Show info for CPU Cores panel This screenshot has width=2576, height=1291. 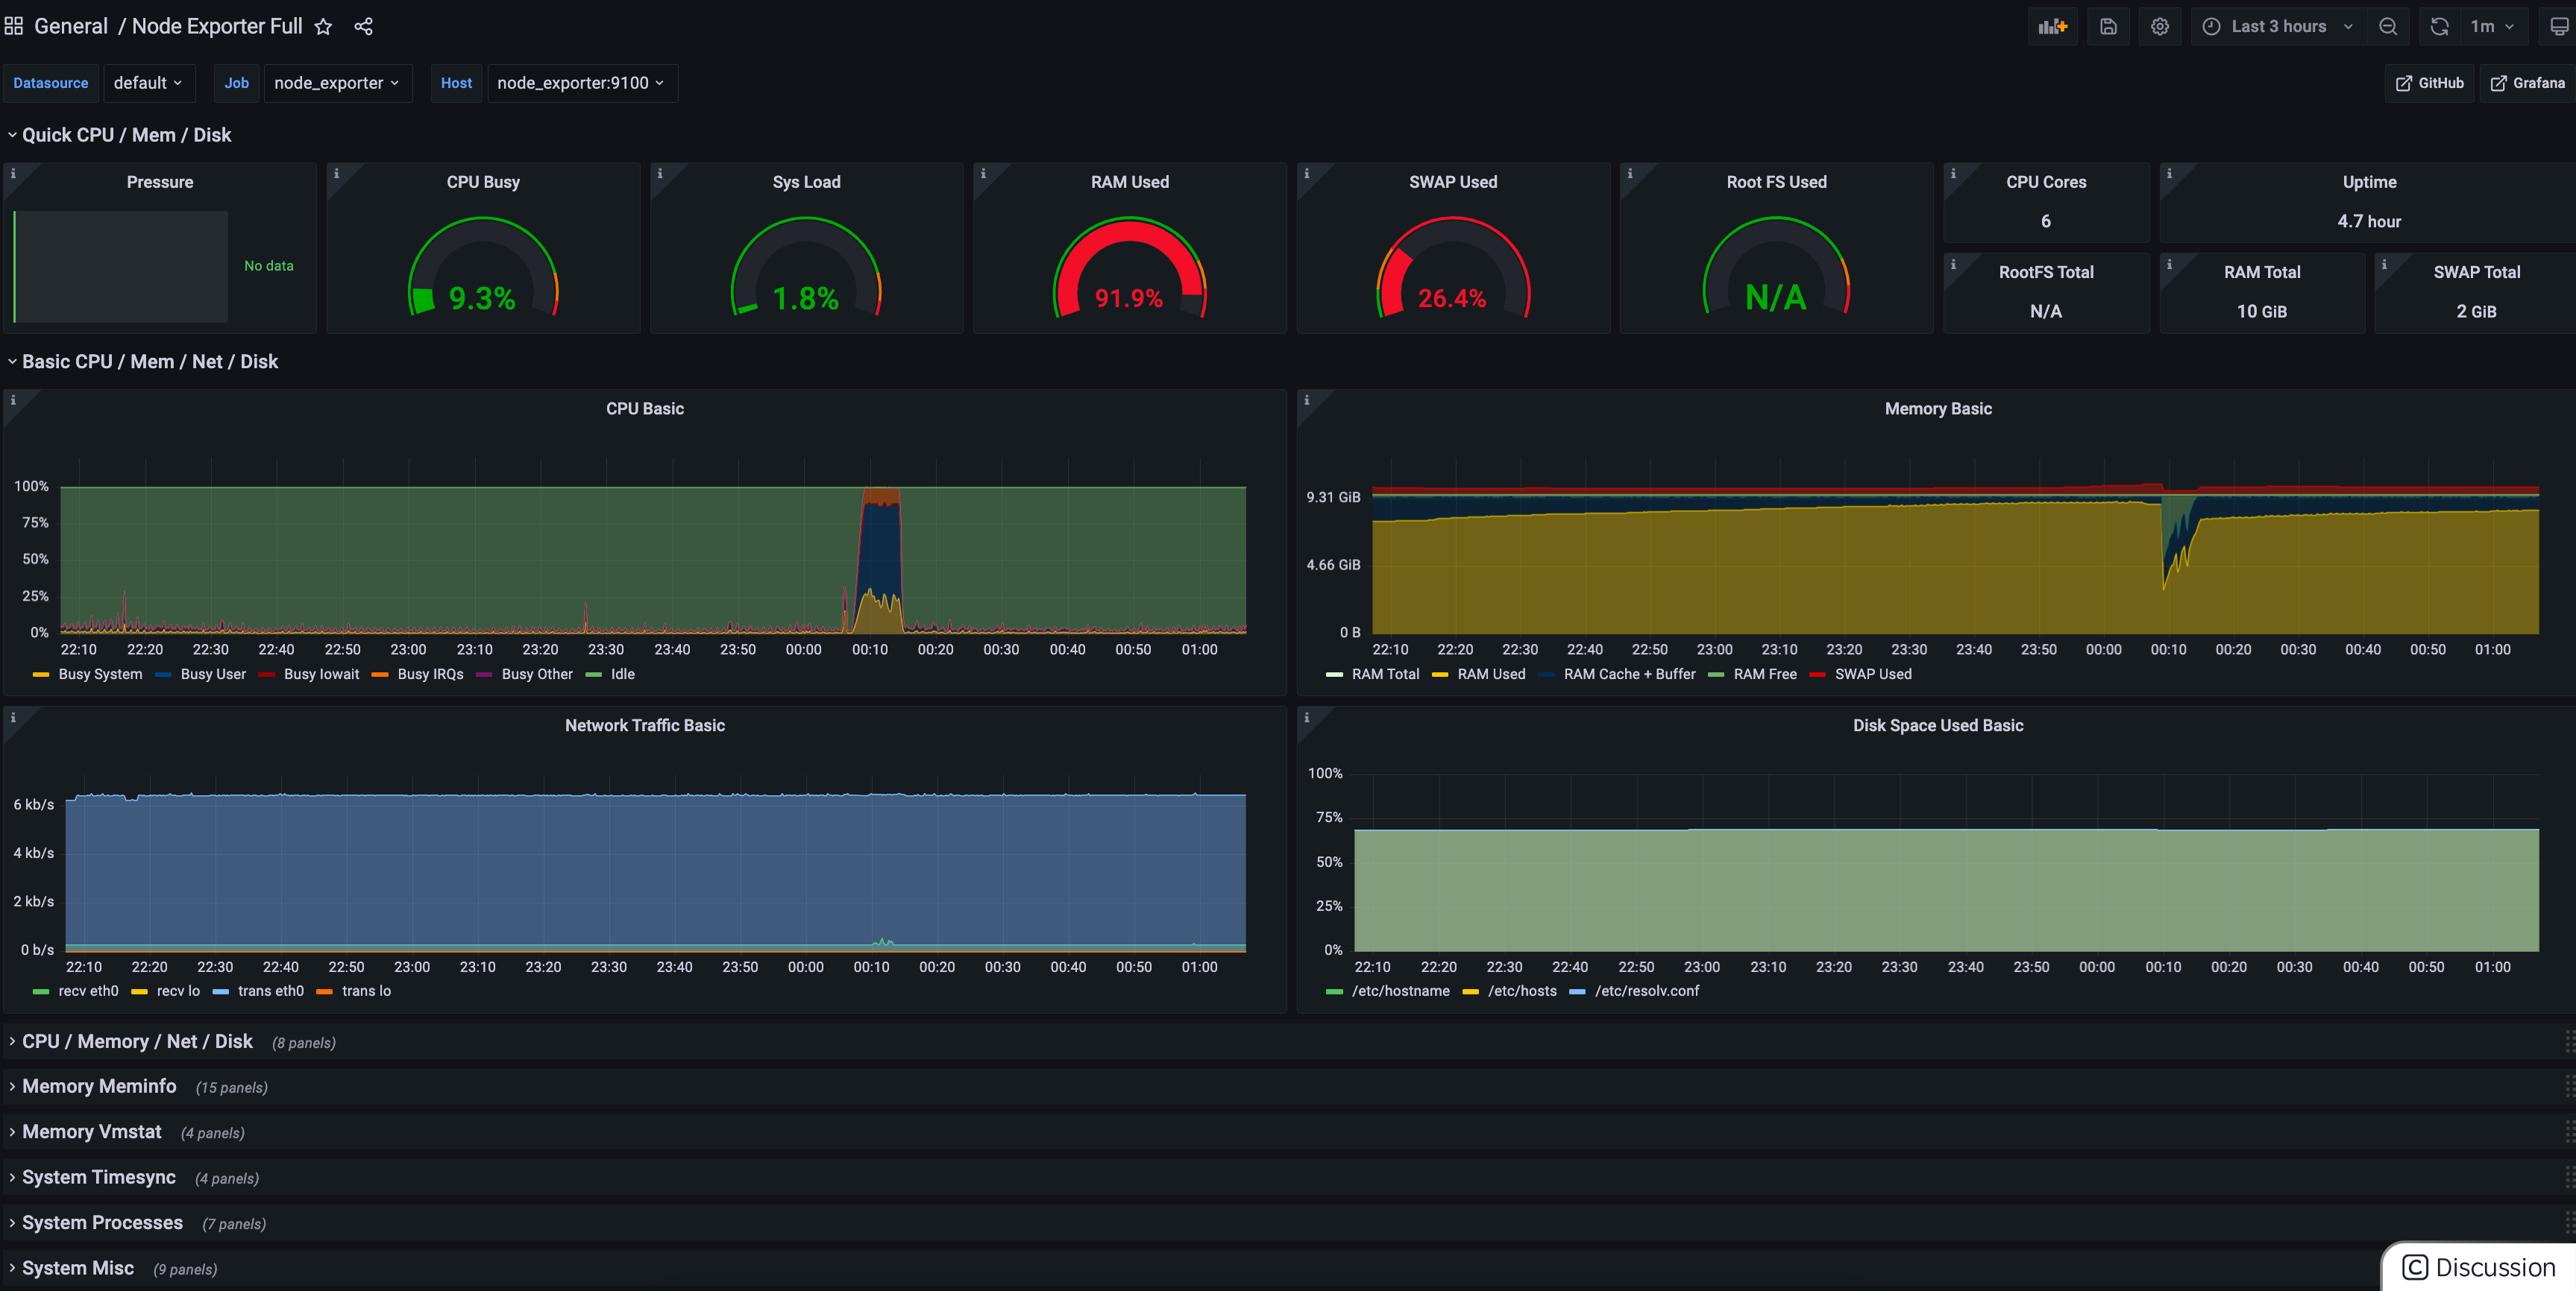coord(1953,173)
